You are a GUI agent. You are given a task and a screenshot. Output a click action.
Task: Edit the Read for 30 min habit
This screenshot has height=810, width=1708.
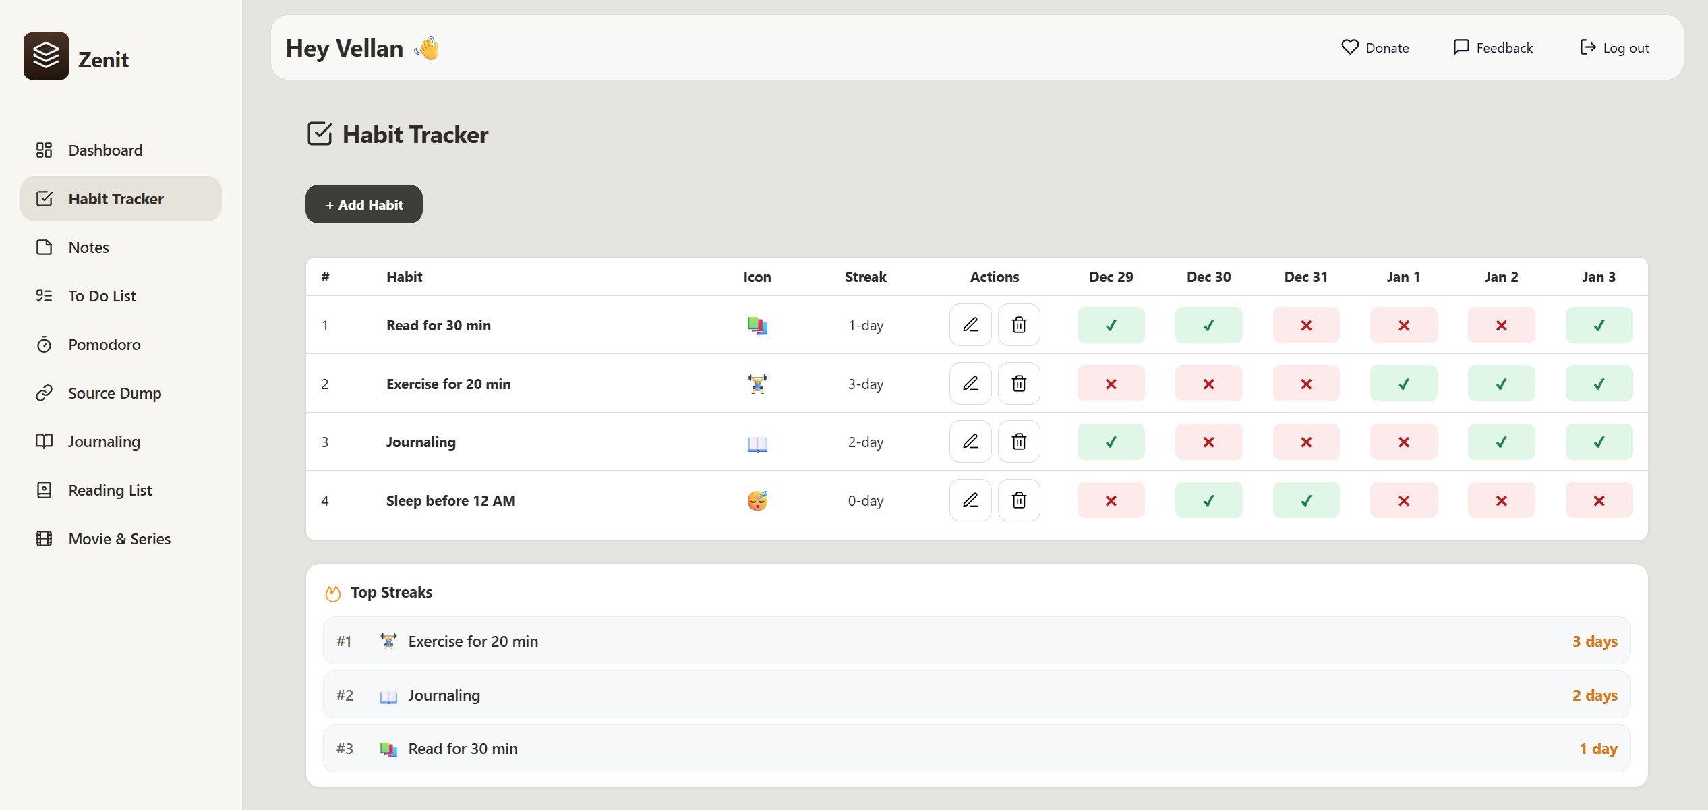(970, 325)
